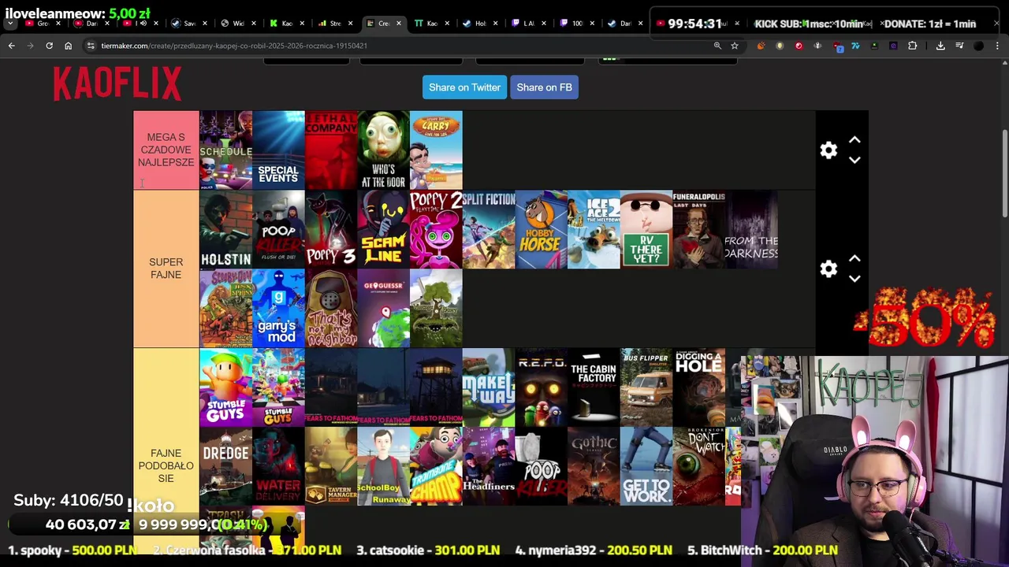The height and width of the screenshot is (567, 1009).
Task: Select the Special Events thumbnail
Action: (278, 150)
